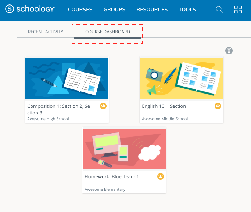Open Homework: Blue Team 1 course
This screenshot has height=212, width=251.
click(x=112, y=176)
